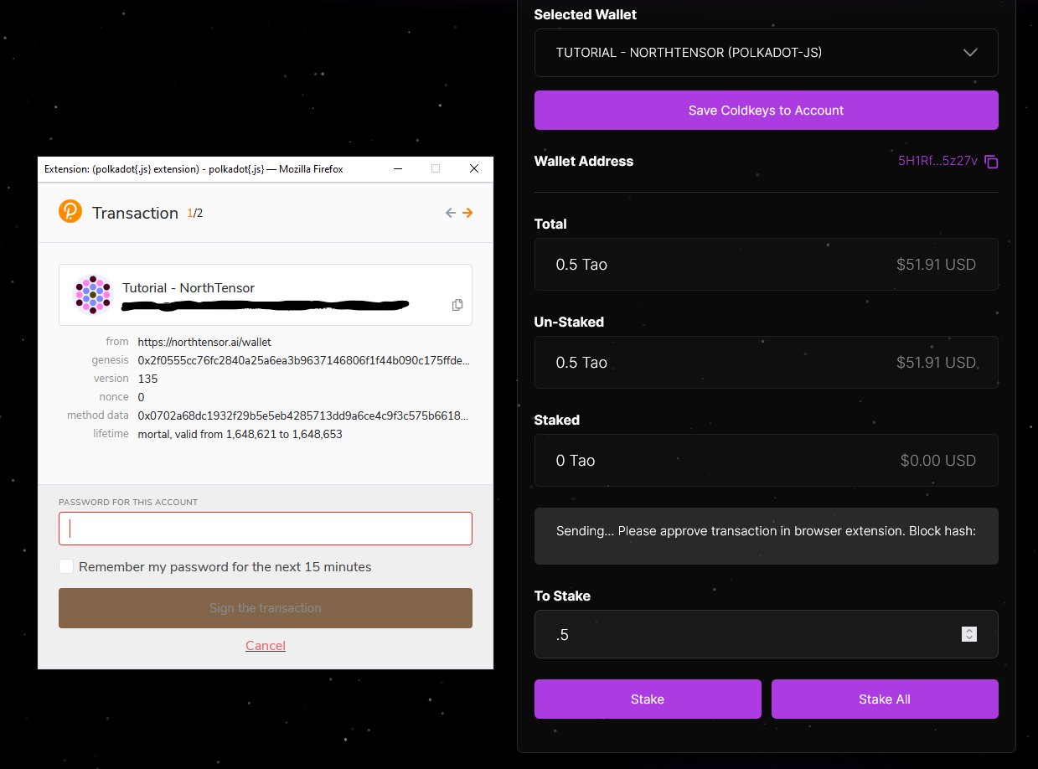The width and height of the screenshot is (1038, 769).
Task: Click the from URL https://northtensor.ai/wallet
Action: point(204,342)
